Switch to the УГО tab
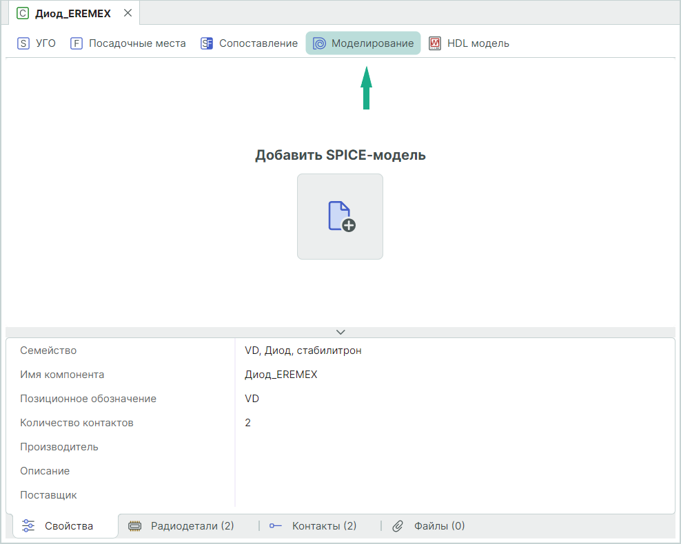The image size is (681, 544). (x=37, y=43)
